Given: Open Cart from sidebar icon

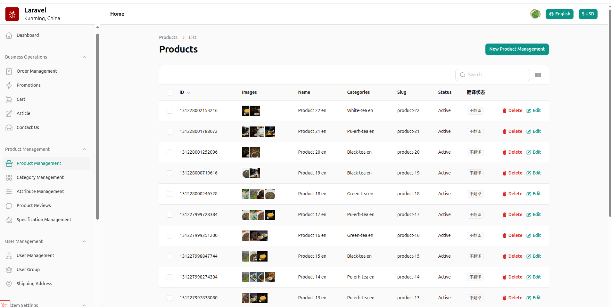Looking at the screenshot, I should click(x=9, y=100).
